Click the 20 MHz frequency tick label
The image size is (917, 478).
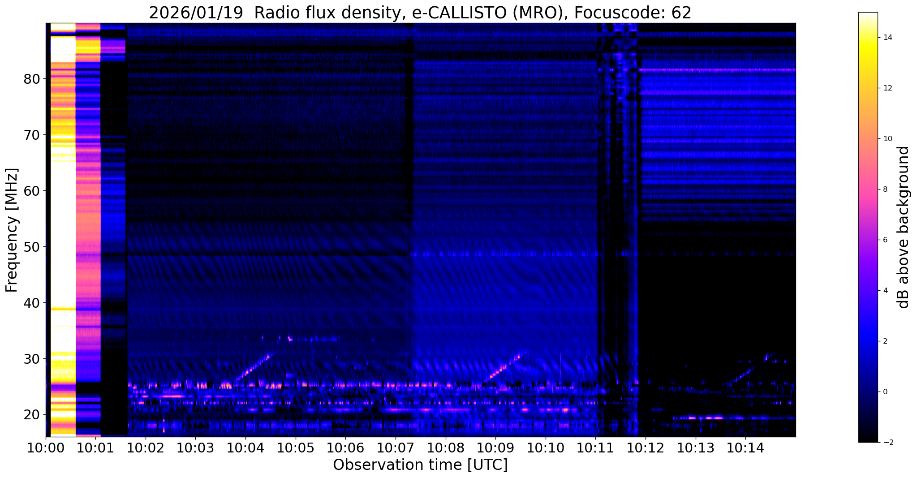[x=32, y=415]
